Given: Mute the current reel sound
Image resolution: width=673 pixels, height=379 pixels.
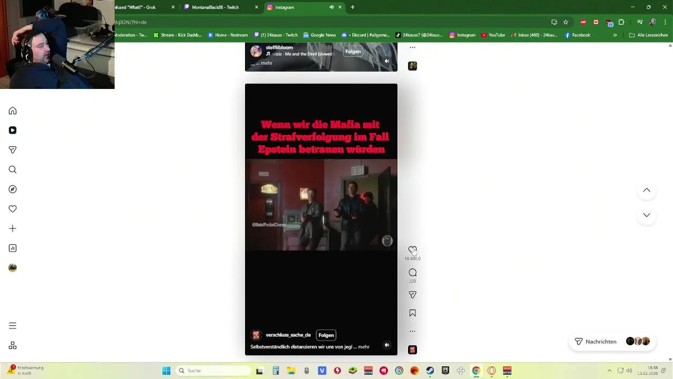Looking at the screenshot, I should 387,345.
